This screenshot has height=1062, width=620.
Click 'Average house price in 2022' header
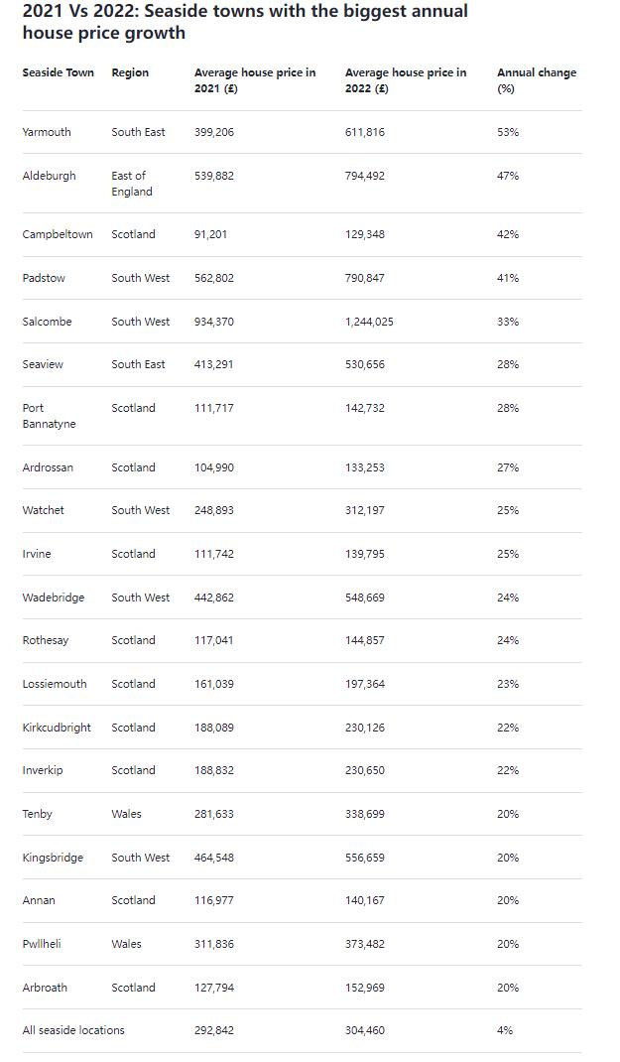[x=406, y=80]
